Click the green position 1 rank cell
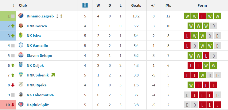This screenshot has width=228, height=110. click(8, 16)
